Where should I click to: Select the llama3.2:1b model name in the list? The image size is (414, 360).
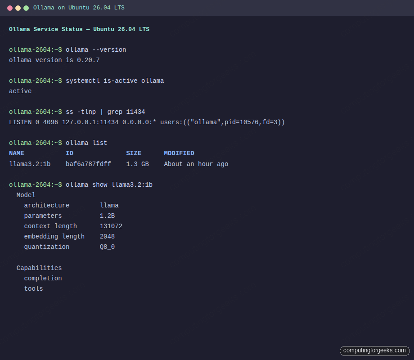30,164
